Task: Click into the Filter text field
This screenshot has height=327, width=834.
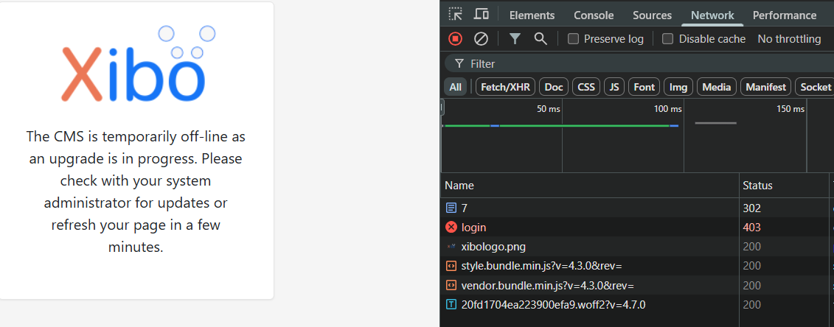Action: [x=634, y=63]
